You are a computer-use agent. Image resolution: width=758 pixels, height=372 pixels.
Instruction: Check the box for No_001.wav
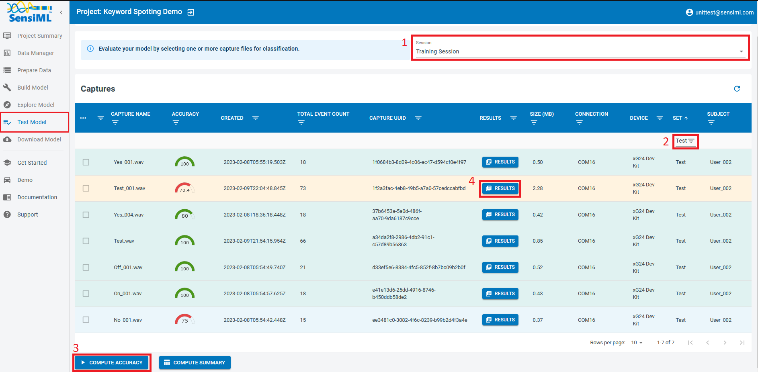86,320
